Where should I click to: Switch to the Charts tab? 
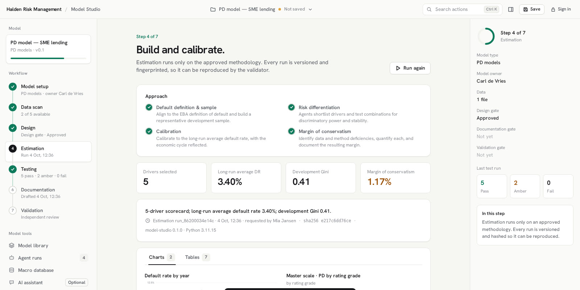pyautogui.click(x=162, y=257)
